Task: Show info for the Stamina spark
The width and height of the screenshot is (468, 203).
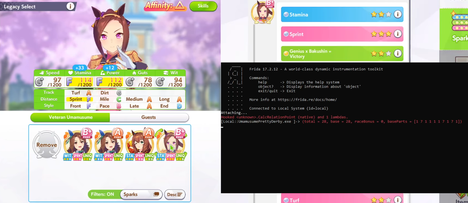Action: (398, 14)
